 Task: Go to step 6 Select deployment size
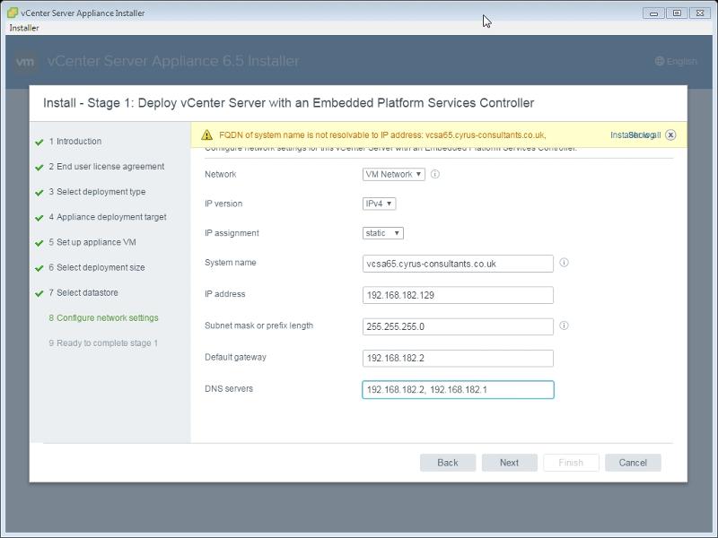pos(97,267)
